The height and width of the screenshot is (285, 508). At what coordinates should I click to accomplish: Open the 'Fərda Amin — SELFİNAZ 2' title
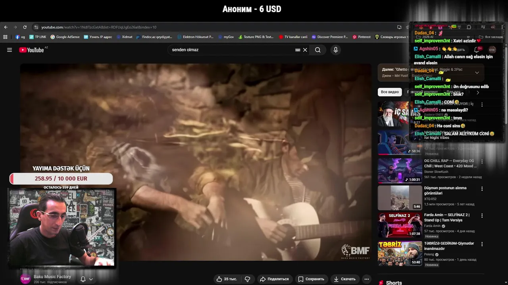coord(447,218)
